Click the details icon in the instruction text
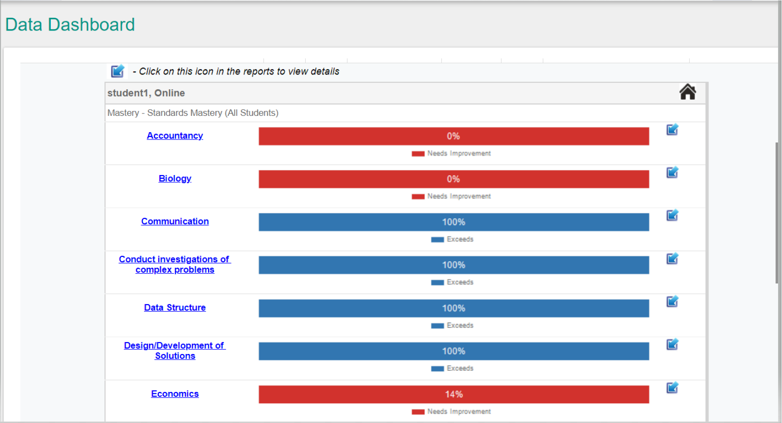782x423 pixels. (x=117, y=71)
